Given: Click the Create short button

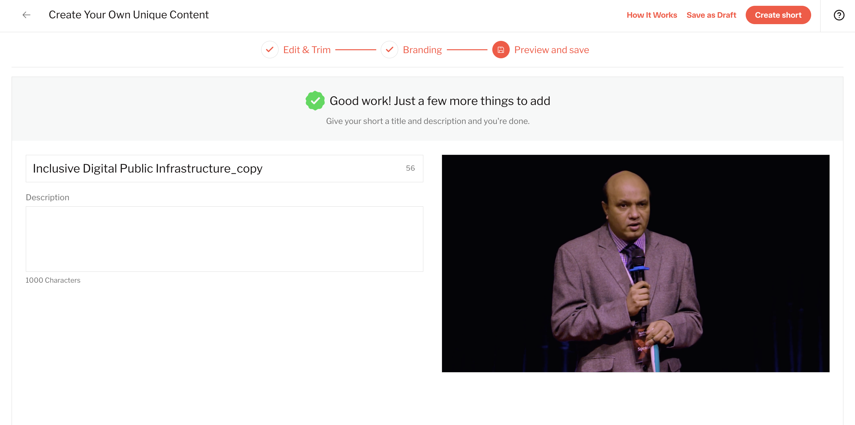Looking at the screenshot, I should pos(778,15).
